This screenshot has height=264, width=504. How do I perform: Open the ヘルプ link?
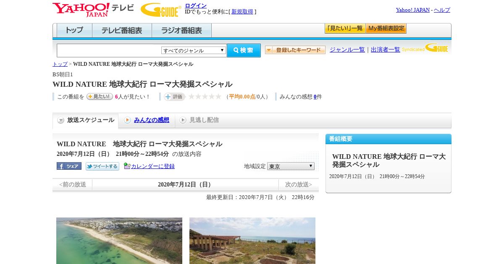tap(442, 10)
